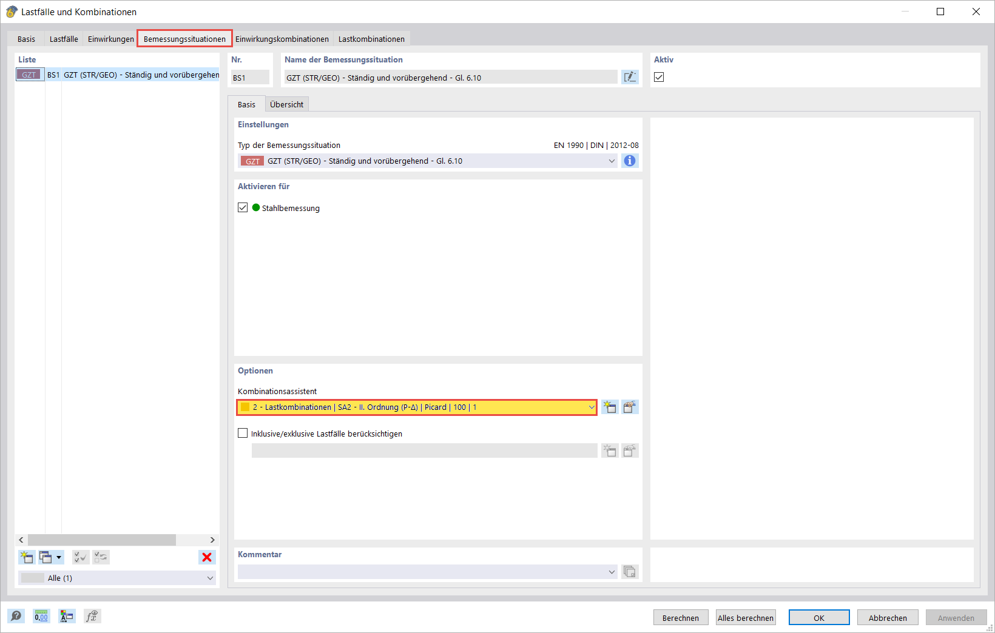
Task: Delete selected design situation red X
Action: tap(207, 557)
